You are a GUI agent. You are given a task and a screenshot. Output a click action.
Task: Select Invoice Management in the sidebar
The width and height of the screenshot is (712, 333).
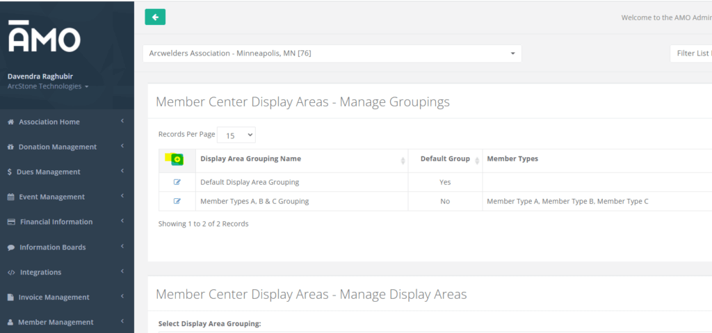pos(54,297)
